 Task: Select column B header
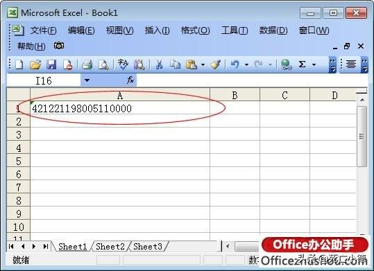click(x=235, y=96)
